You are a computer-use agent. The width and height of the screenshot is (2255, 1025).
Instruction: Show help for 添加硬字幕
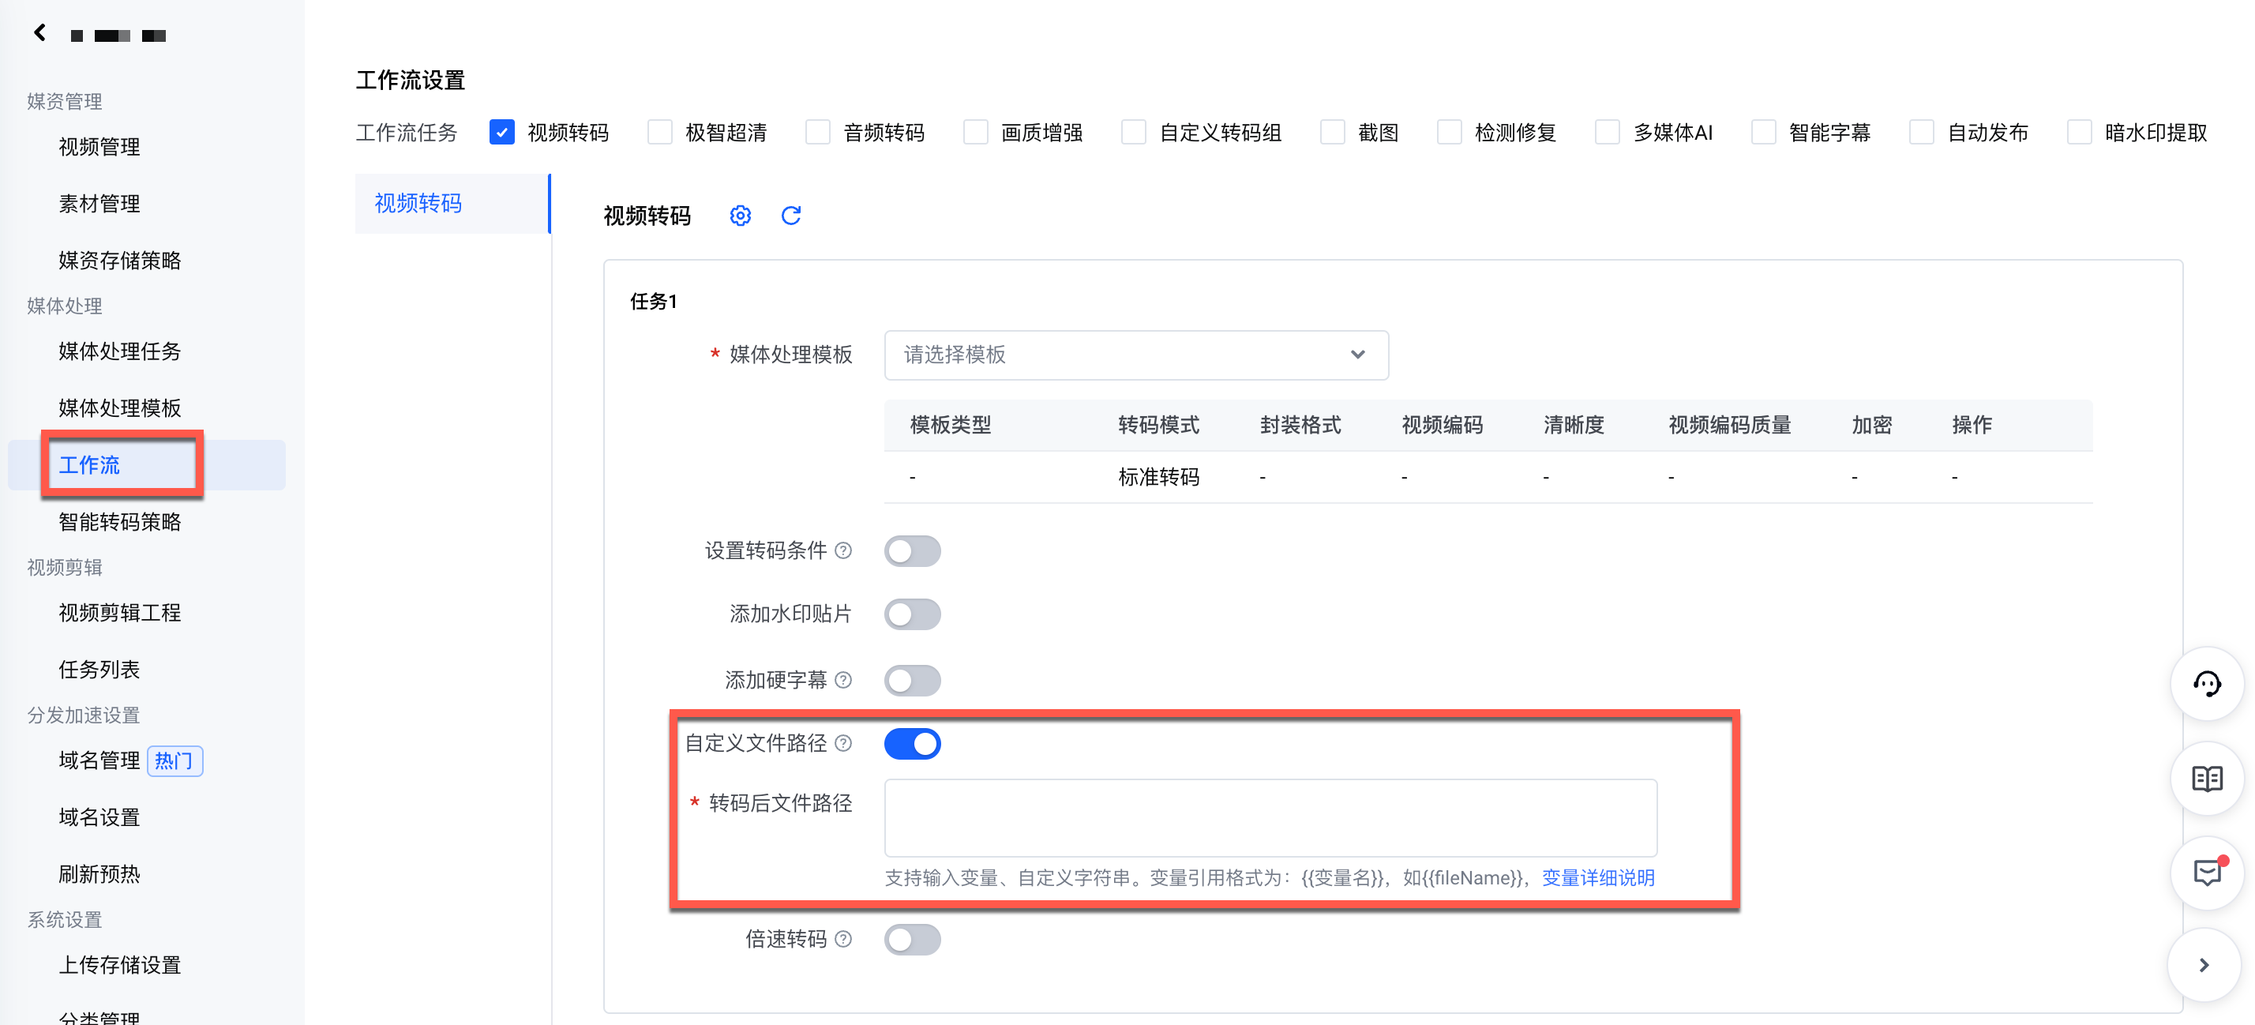843,680
